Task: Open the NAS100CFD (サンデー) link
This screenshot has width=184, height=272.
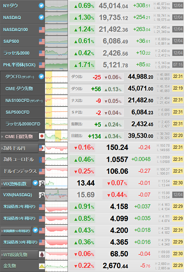Action: click(24, 100)
